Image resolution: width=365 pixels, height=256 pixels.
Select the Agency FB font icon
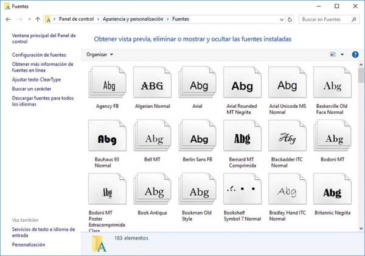coord(107,82)
